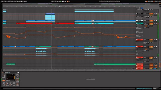Solo the A Reverb return track

point(154,65)
